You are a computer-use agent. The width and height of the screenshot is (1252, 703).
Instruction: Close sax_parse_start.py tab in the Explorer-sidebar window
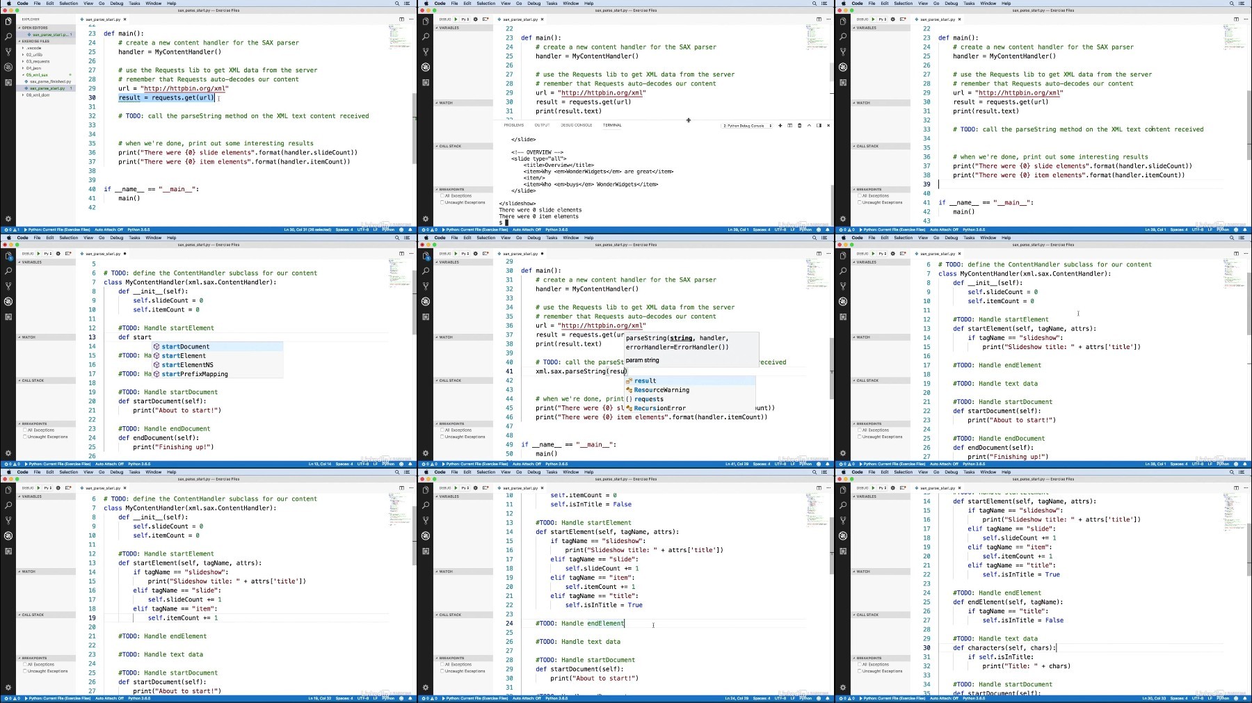pyautogui.click(x=125, y=19)
